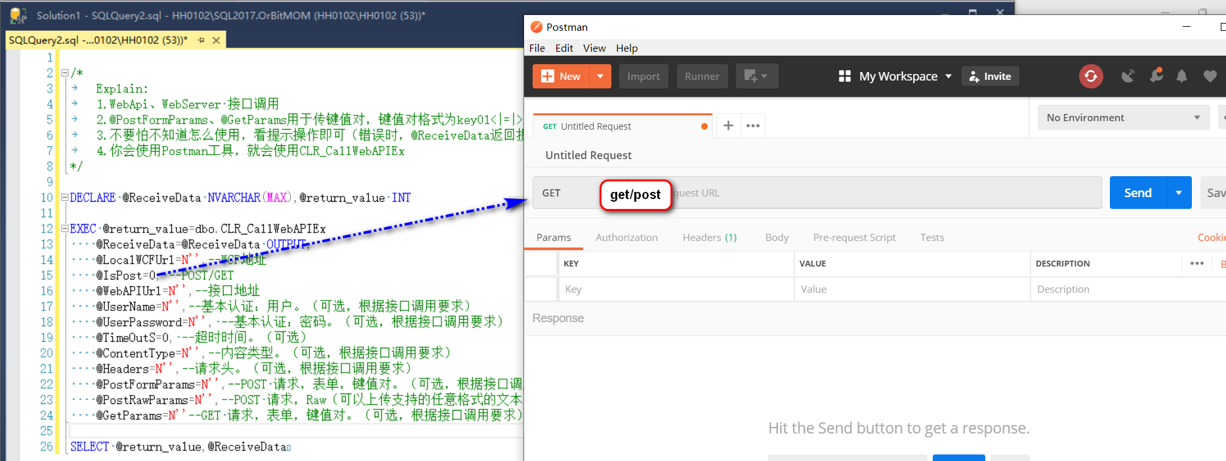Click the Send button
The width and height of the screenshot is (1226, 461).
1137,193
